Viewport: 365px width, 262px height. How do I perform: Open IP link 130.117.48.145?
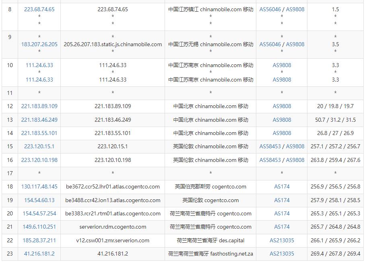point(39,187)
